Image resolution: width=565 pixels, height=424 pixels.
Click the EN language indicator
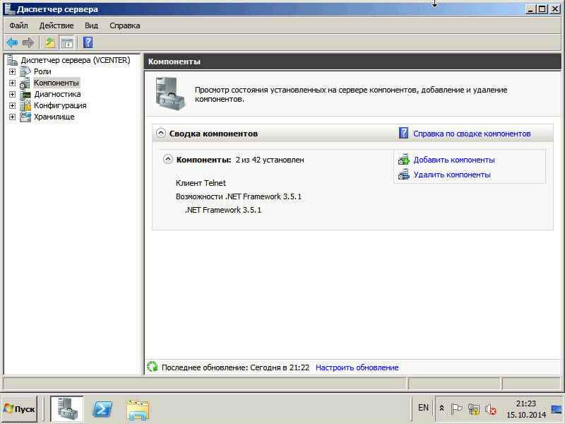(423, 408)
